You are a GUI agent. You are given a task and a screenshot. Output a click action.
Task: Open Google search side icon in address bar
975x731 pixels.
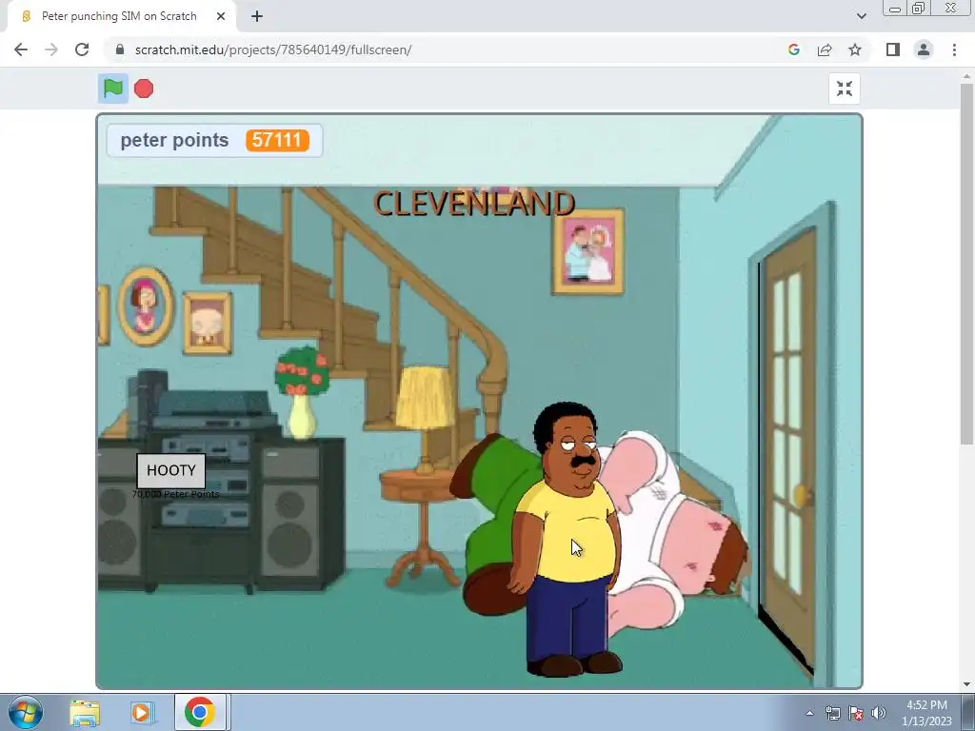793,49
